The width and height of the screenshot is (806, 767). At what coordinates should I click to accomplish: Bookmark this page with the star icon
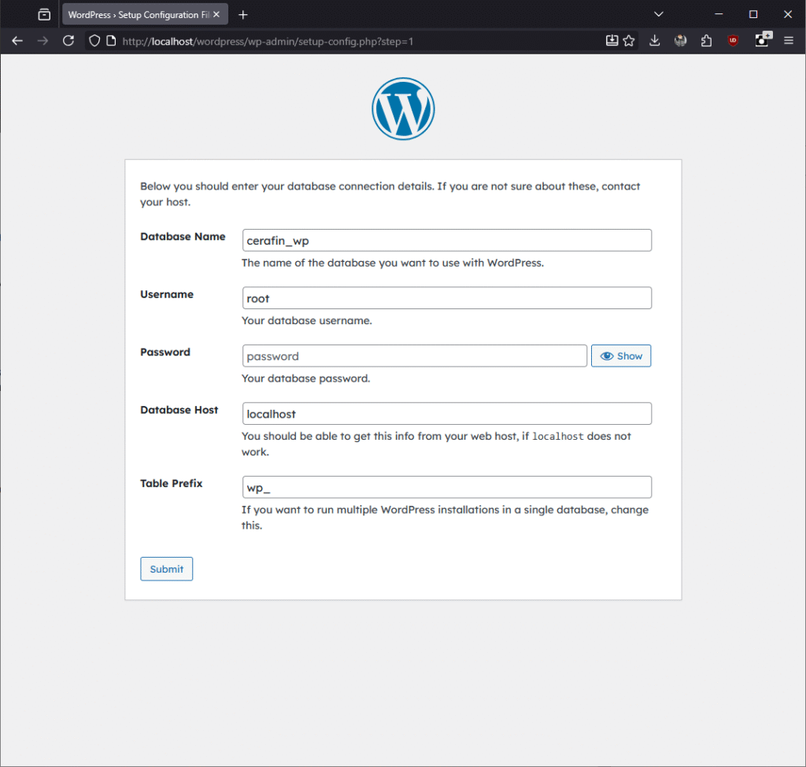(x=629, y=41)
